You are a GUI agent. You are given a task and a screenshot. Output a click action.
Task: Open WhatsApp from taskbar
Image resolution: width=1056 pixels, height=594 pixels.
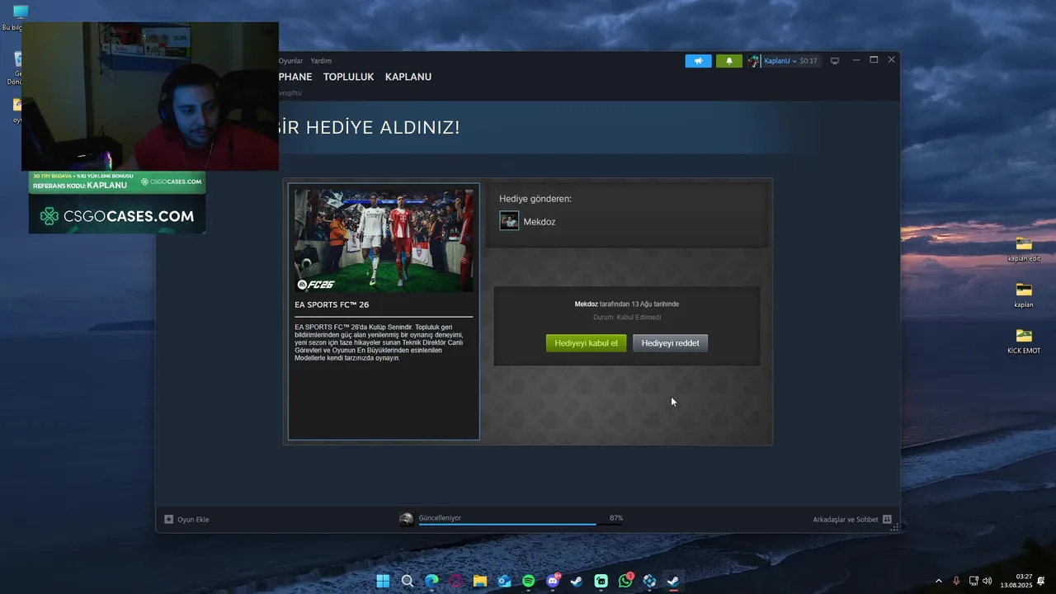tap(625, 581)
